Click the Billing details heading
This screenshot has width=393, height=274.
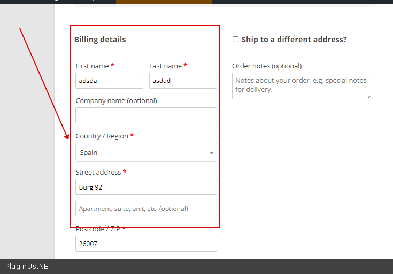click(100, 40)
